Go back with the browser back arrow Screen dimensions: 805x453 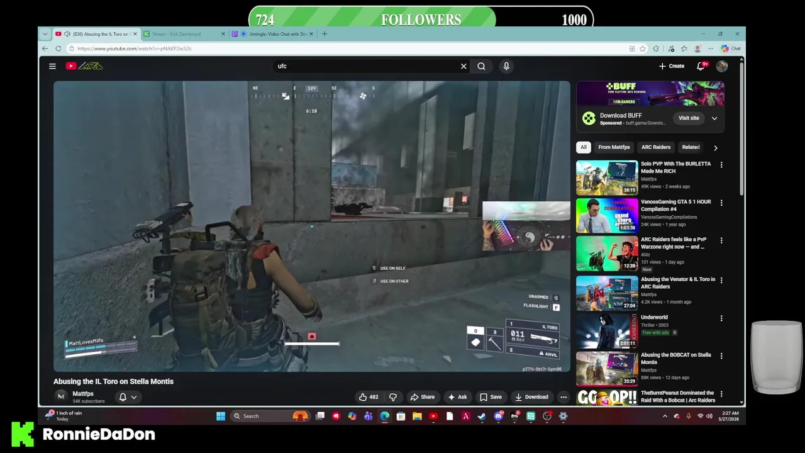[45, 48]
